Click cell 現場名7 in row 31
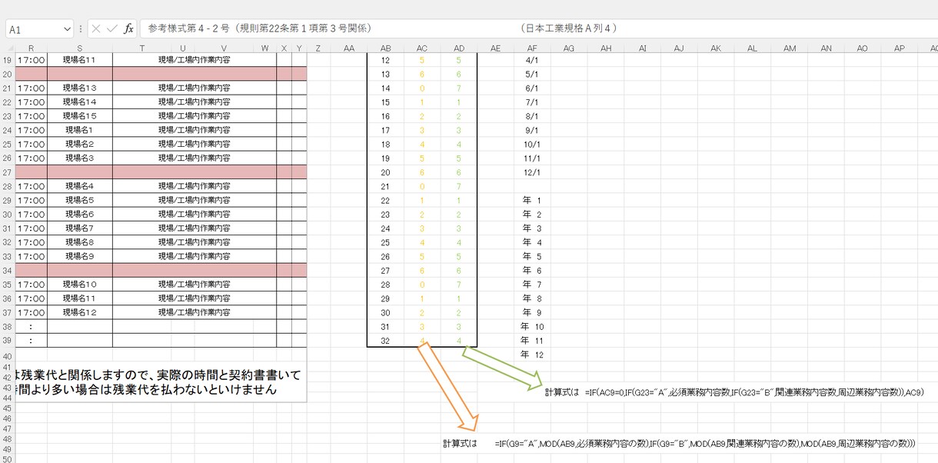938x463 pixels. (x=80, y=228)
